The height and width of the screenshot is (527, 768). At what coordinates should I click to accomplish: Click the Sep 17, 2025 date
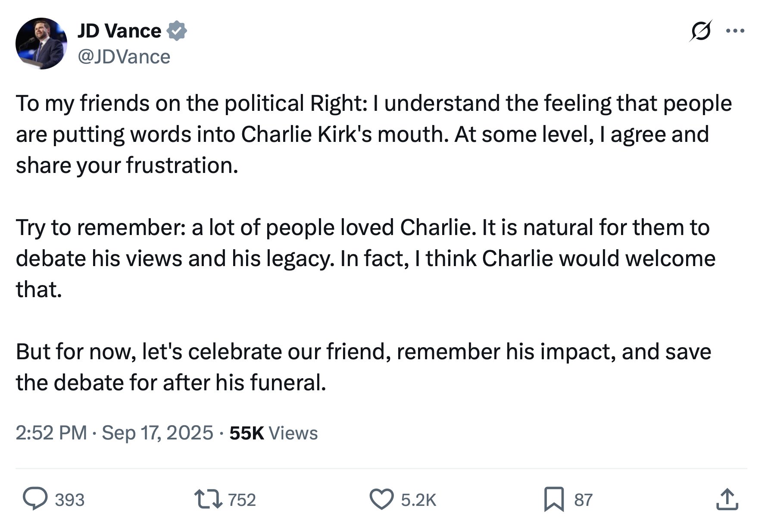(157, 433)
